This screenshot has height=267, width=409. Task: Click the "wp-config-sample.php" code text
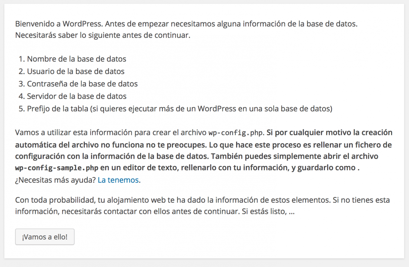pos(57,168)
